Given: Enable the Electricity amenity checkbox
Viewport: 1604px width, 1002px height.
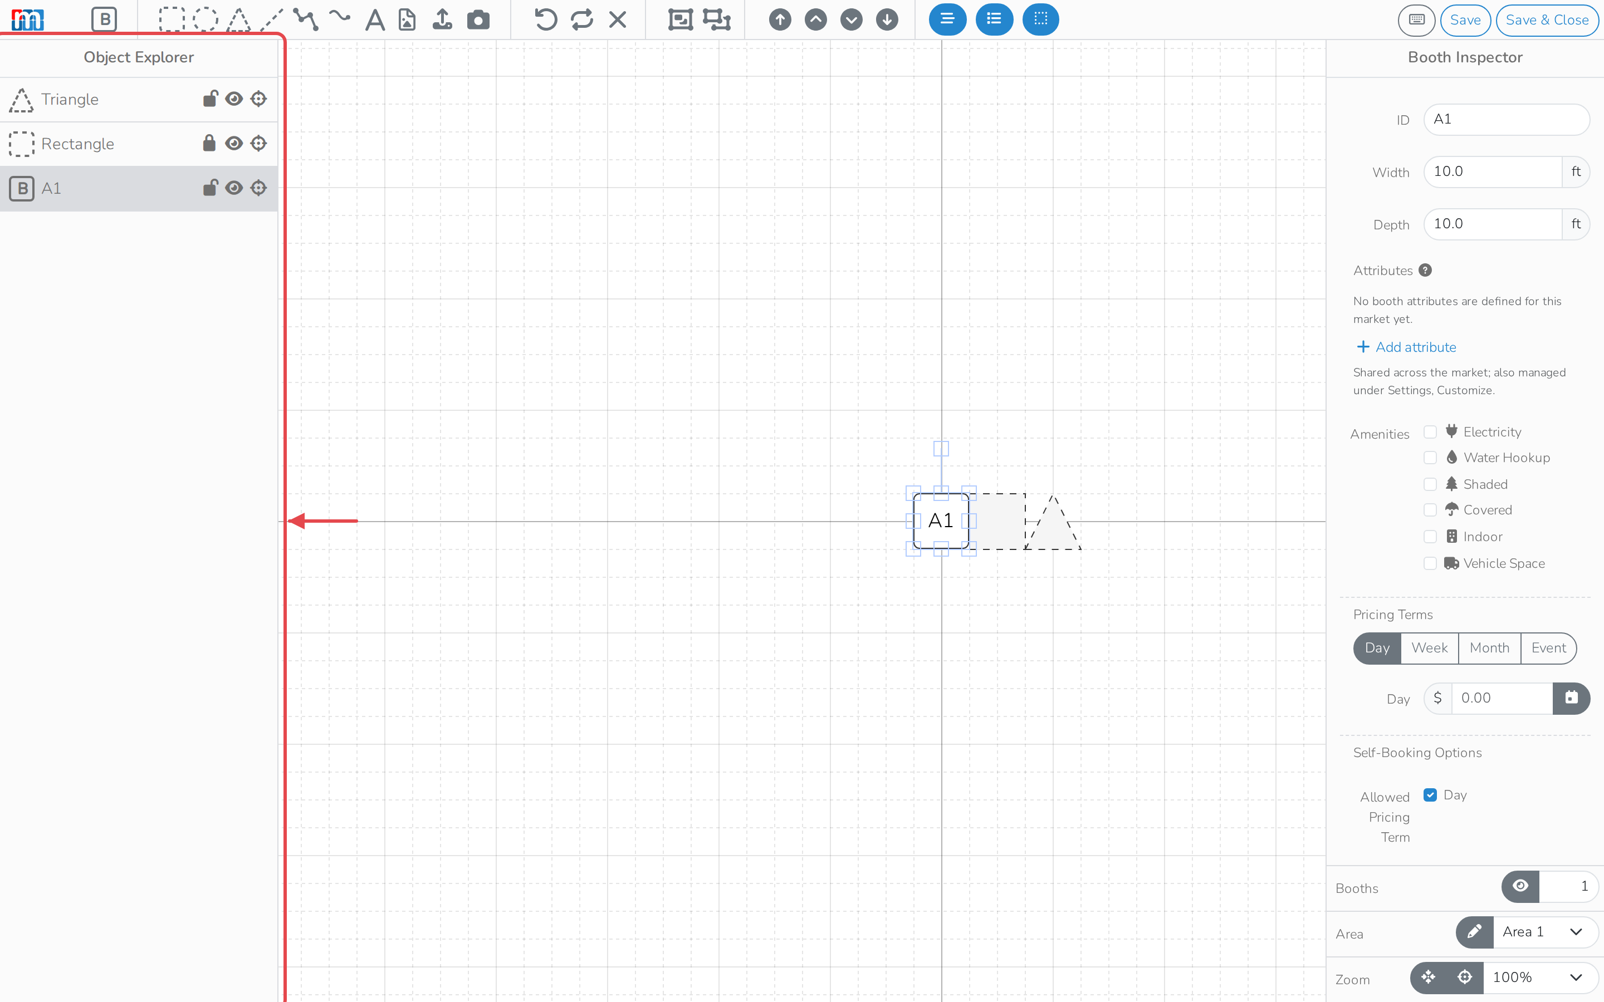Looking at the screenshot, I should click(x=1430, y=432).
